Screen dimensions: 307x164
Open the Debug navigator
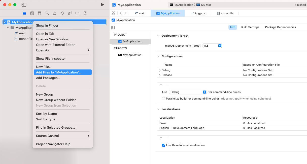[x=70, y=13]
